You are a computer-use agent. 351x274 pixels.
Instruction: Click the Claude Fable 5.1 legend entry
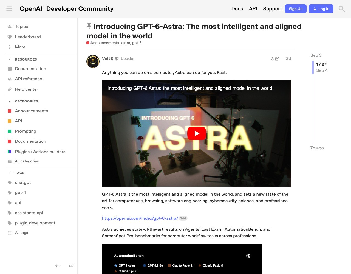[181, 266]
